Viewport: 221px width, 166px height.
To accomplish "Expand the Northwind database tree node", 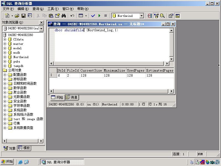I will click(x=5, y=57).
